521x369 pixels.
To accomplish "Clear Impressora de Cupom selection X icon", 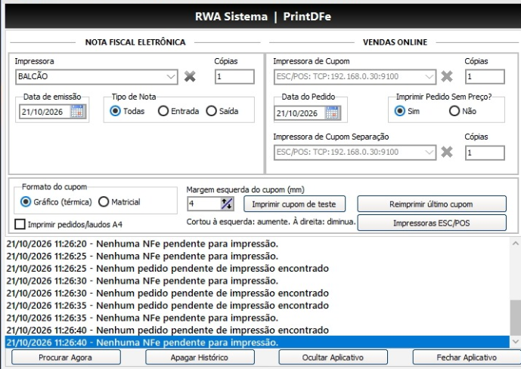I will (x=447, y=76).
